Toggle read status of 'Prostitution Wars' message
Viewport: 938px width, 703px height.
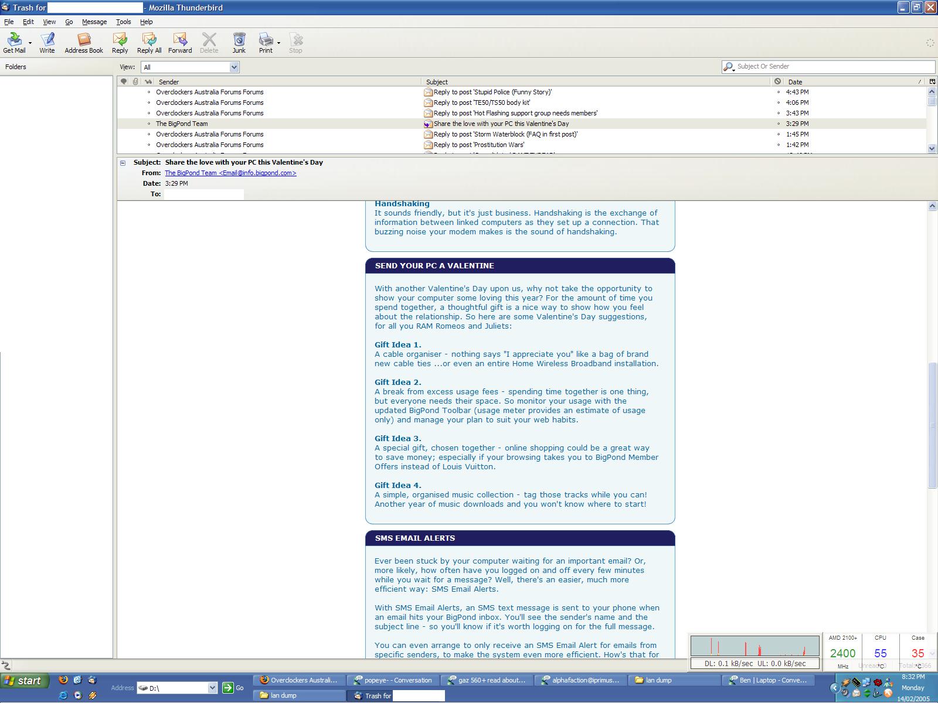tap(149, 145)
